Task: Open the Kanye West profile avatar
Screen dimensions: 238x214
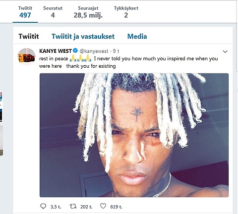Action: (x=26, y=57)
